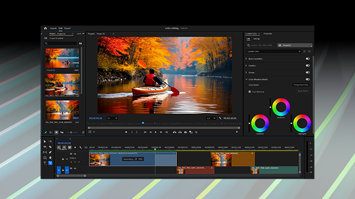Select the third river clip thumbnail
The width and height of the screenshot is (355, 199).
[x=62, y=110]
